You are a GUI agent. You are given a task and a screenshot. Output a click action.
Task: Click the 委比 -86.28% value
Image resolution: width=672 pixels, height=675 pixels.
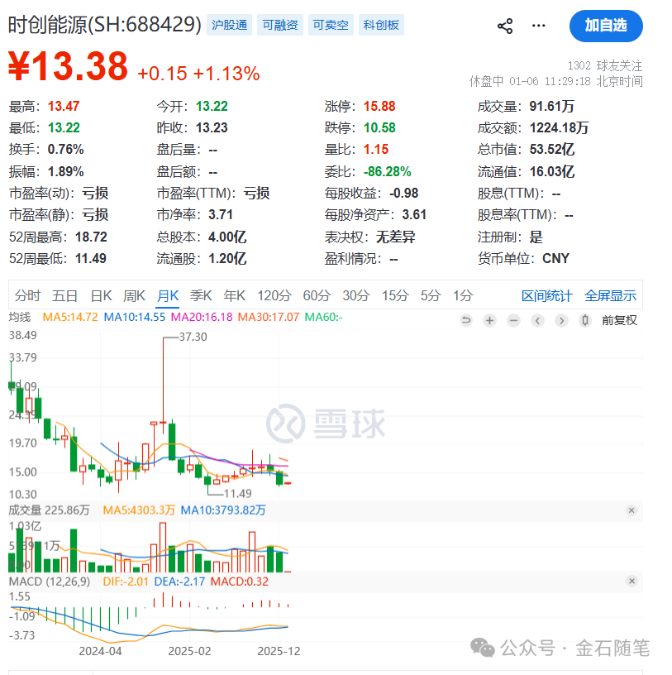click(387, 172)
